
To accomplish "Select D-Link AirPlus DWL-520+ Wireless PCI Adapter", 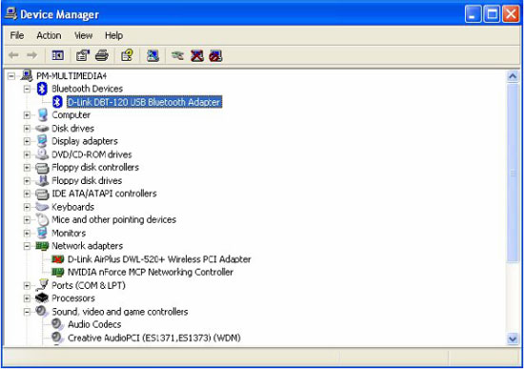I will 159,259.
